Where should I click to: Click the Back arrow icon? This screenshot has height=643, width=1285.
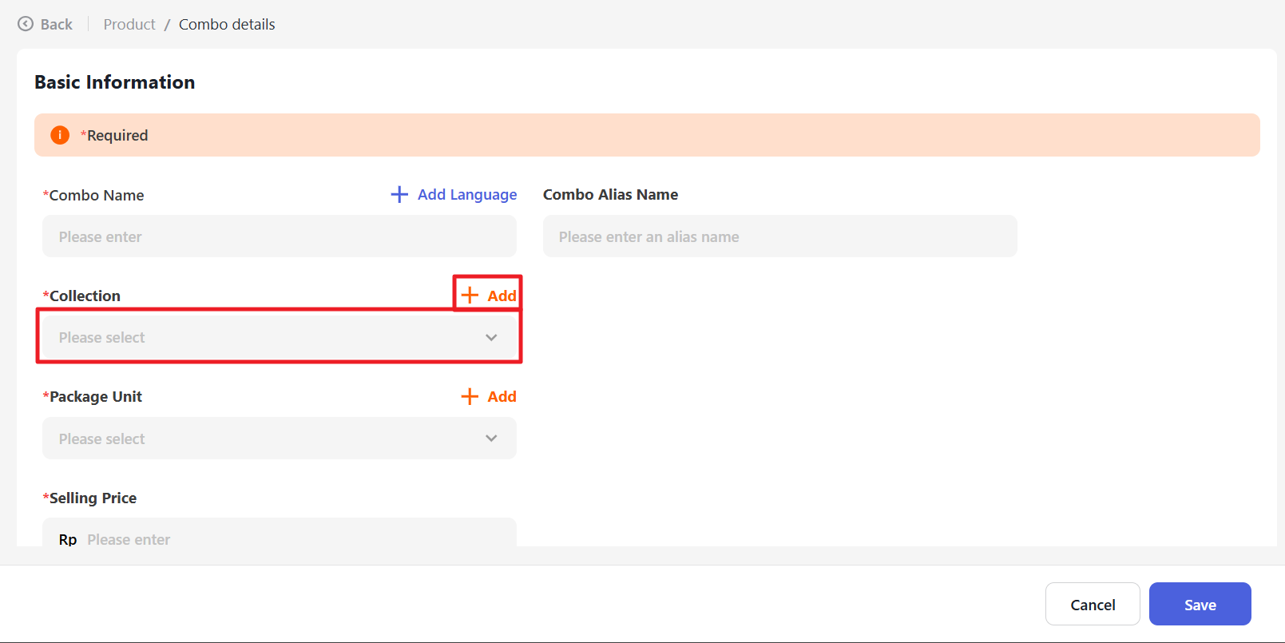[26, 24]
